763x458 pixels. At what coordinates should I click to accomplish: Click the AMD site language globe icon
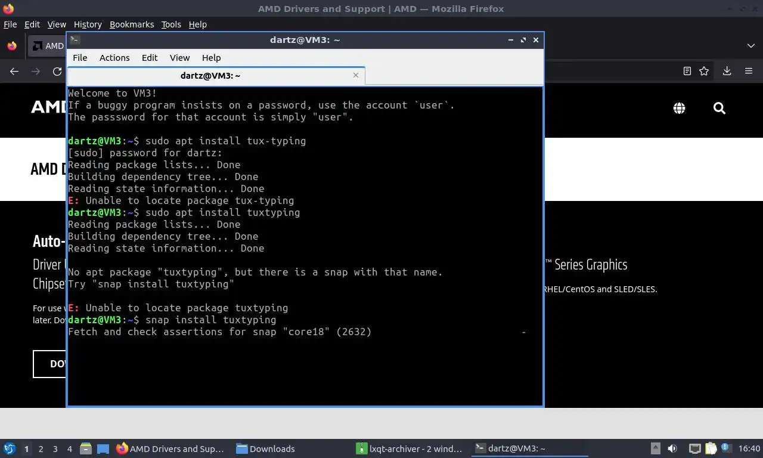(679, 108)
